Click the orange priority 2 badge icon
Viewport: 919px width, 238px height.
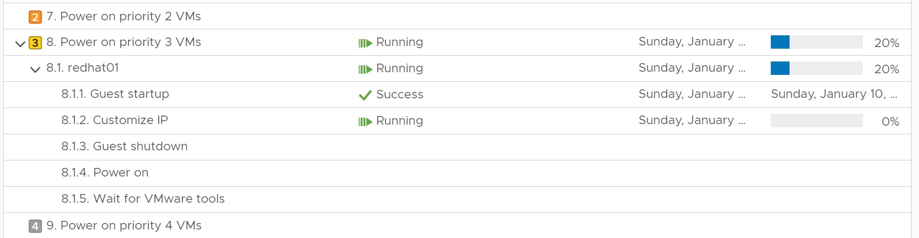tap(35, 17)
